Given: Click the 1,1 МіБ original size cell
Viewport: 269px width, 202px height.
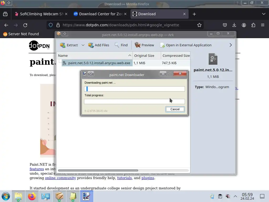Looking at the screenshot, I should [139, 63].
